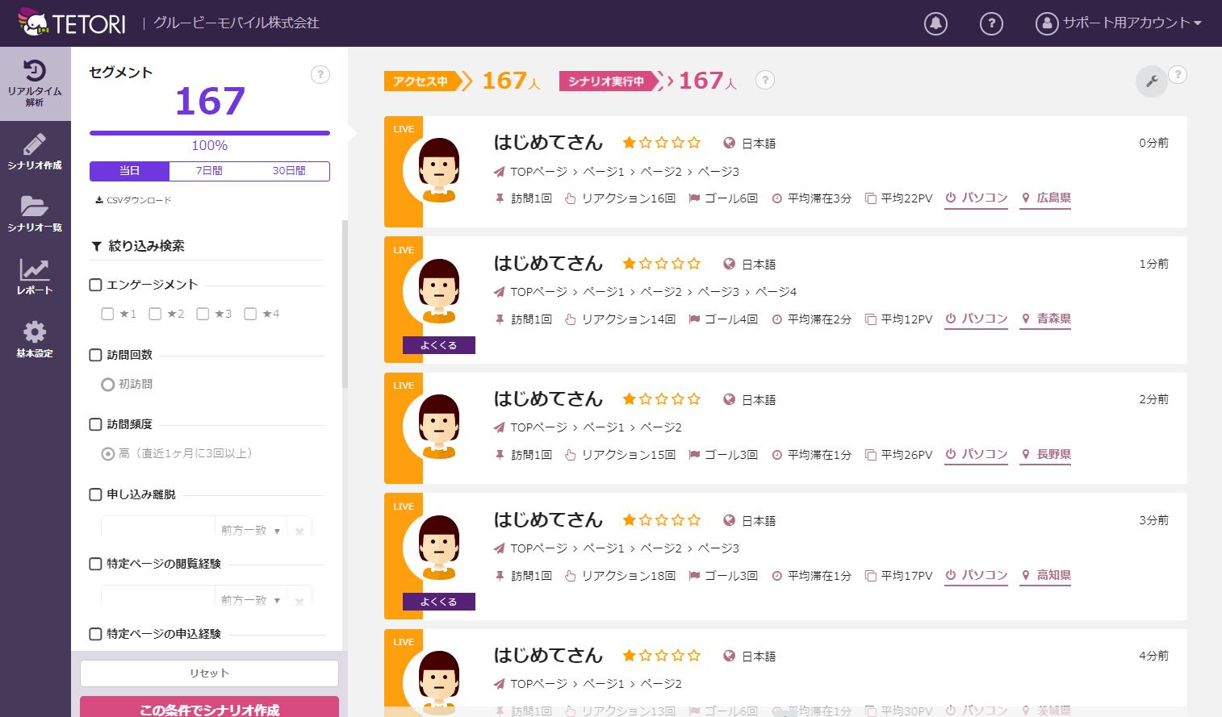The width and height of the screenshot is (1222, 717).
Task: Click clear icon in 特定ページの閲覧経験 field
Action: (x=299, y=601)
